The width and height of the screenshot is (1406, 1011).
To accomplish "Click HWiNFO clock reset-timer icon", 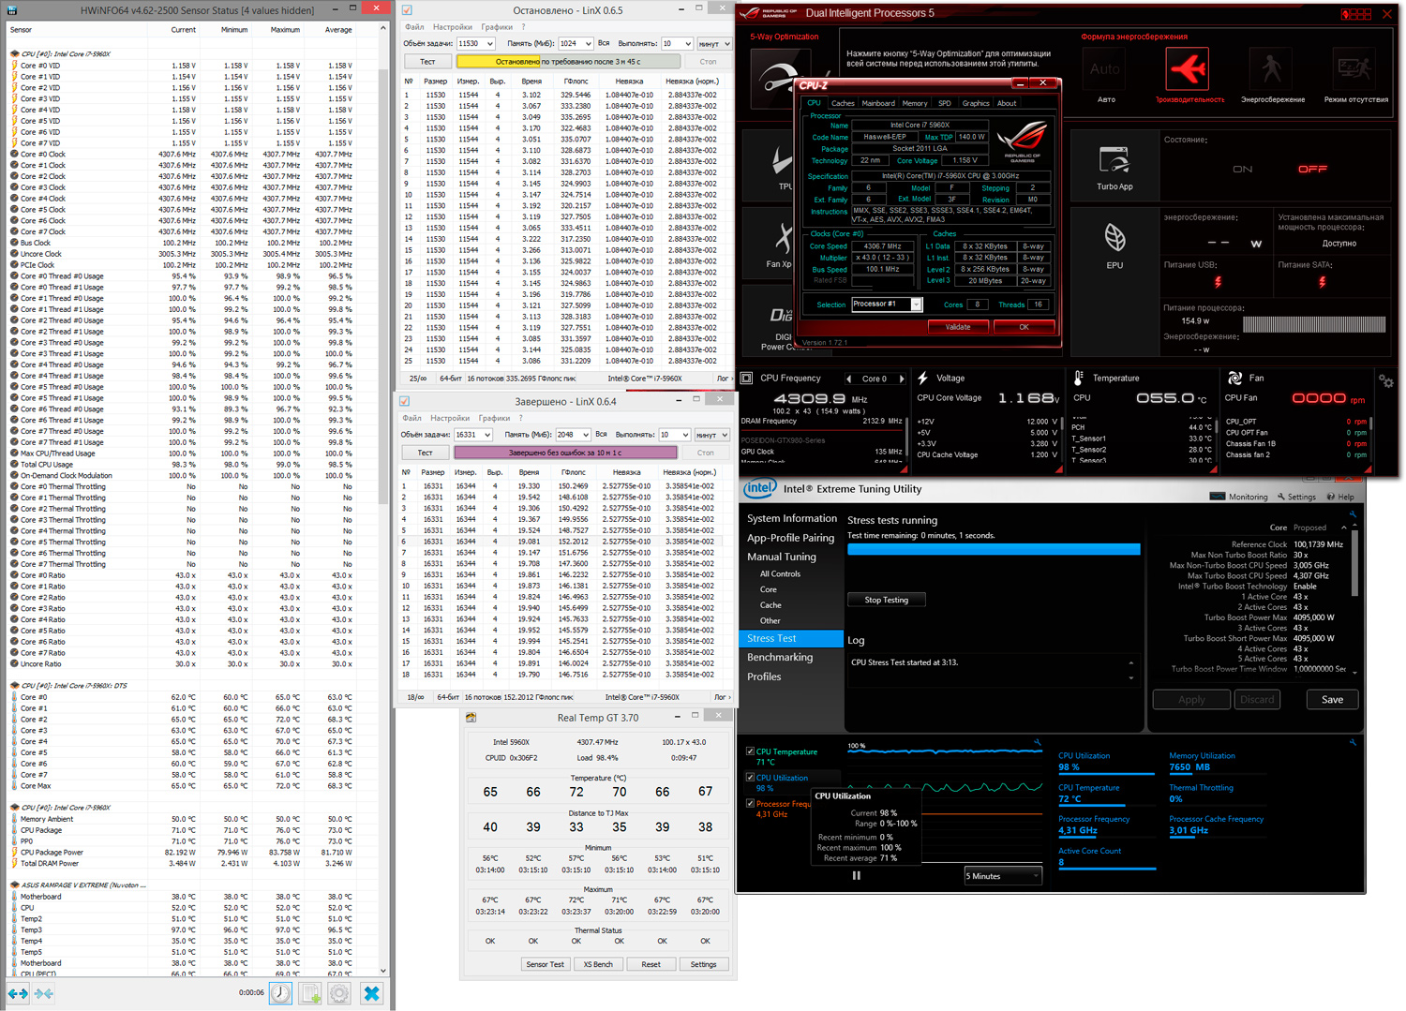I will (280, 993).
